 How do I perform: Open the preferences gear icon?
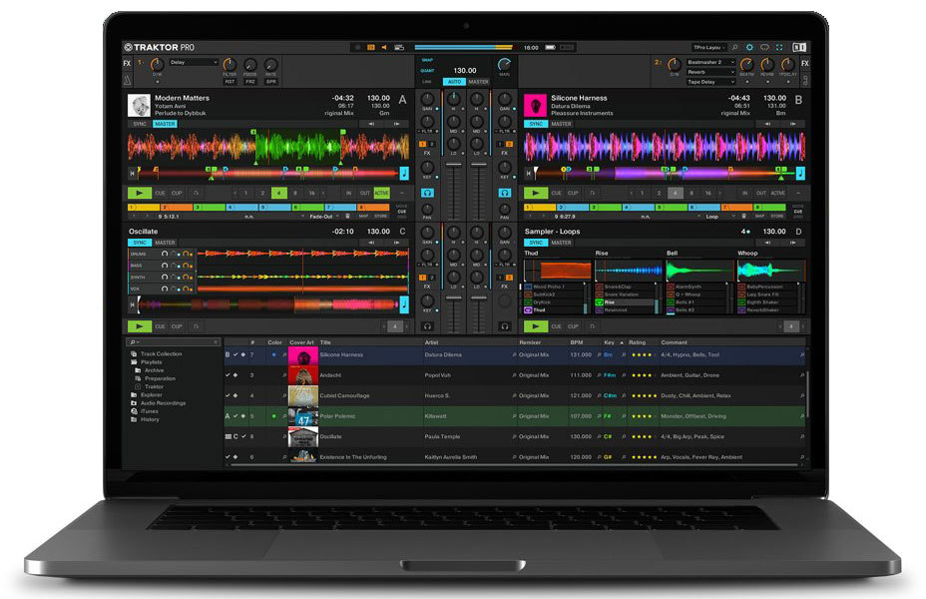[749, 47]
